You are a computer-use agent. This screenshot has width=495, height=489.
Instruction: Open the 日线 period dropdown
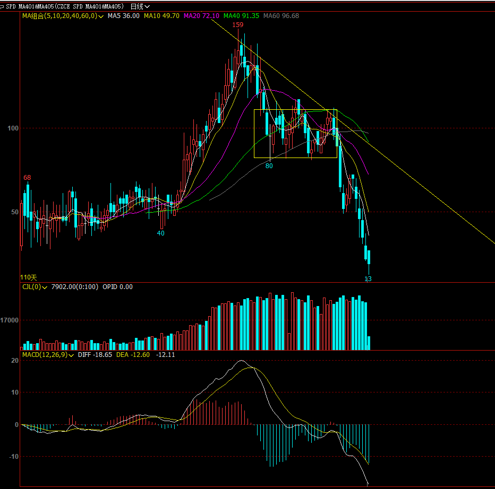140,6
